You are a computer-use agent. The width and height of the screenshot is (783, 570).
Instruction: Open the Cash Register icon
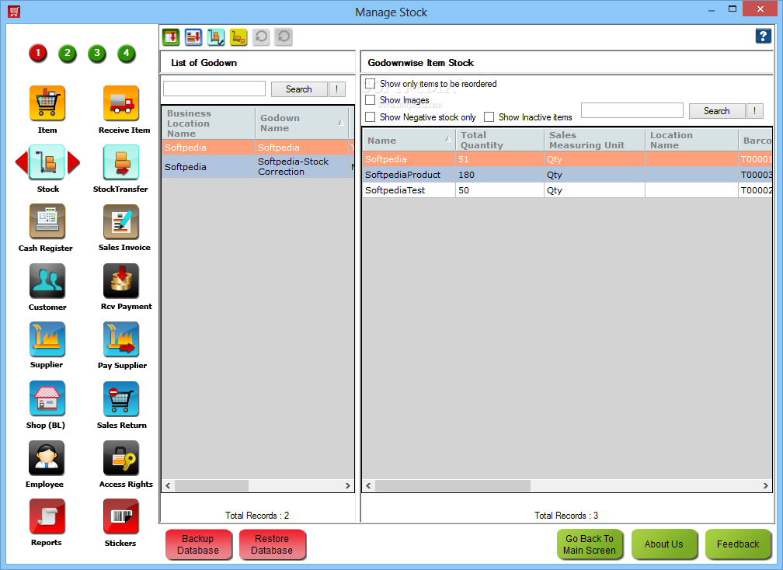47,221
